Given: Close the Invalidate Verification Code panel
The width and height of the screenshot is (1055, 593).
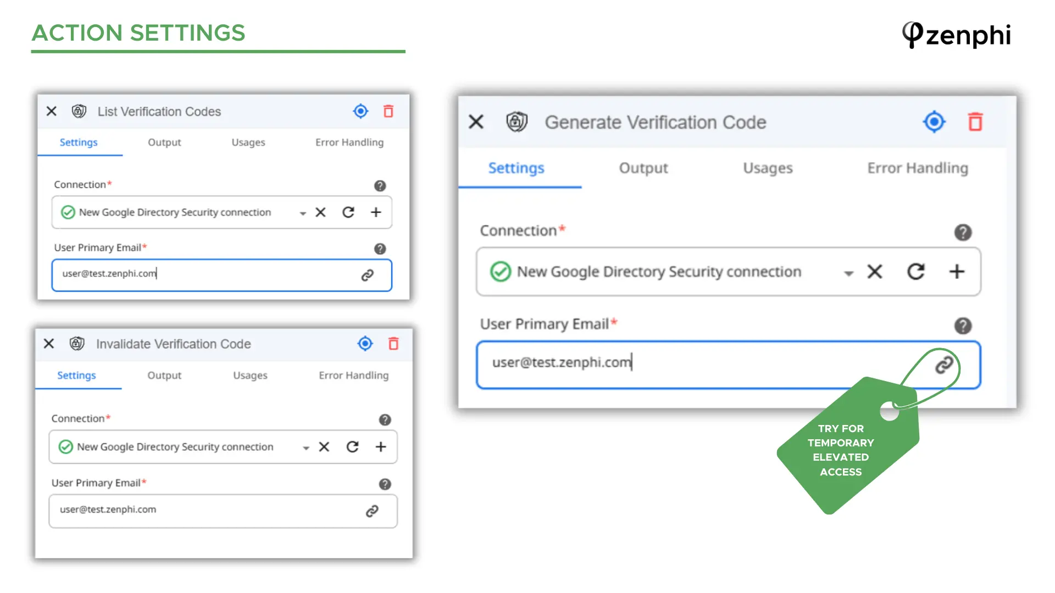Looking at the screenshot, I should 49,344.
